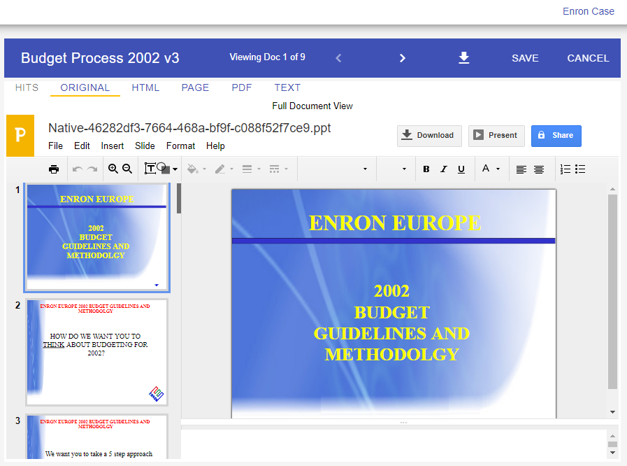This screenshot has height=466, width=627.
Task: Switch to the ORIGINAL tab
Action: coord(85,87)
